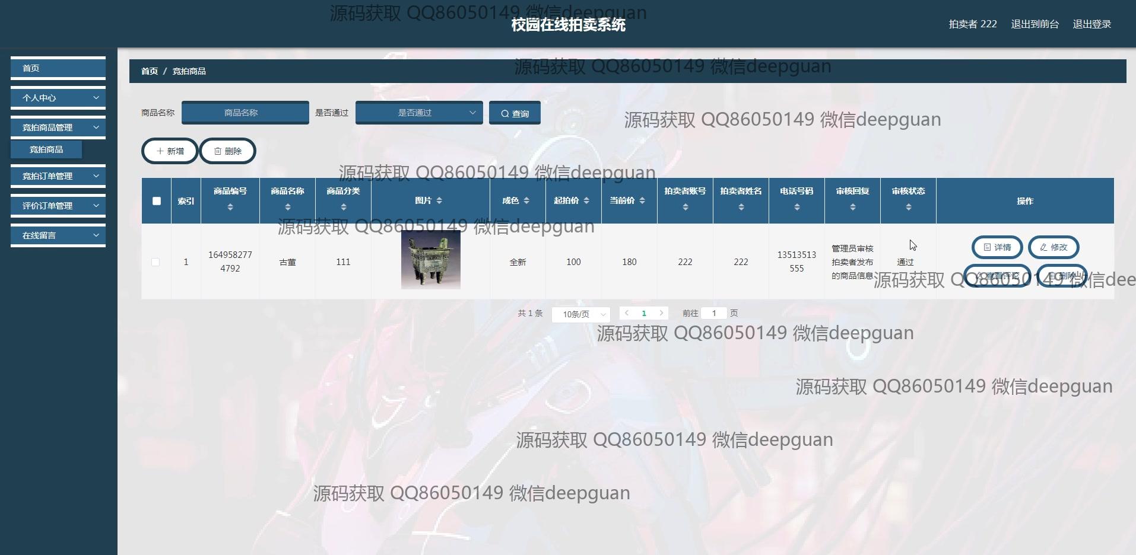Screen dimensions: 1136x555
Task: Sort table by 审核回复 column arrows
Action: click(853, 207)
